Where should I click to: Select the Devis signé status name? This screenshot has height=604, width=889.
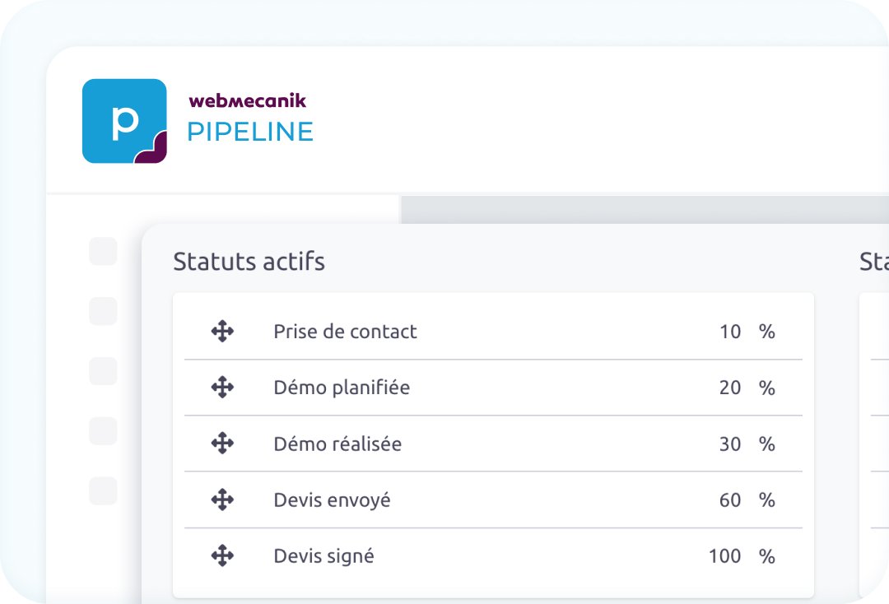point(323,556)
